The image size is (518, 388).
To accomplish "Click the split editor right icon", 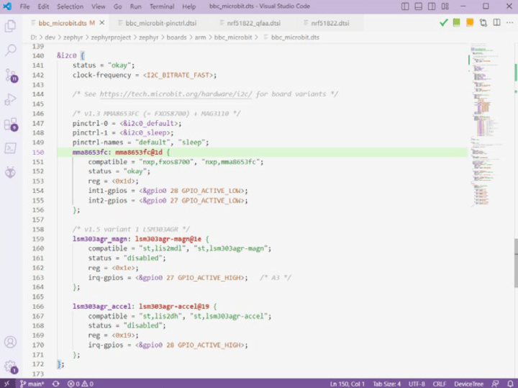I will pyautogui.click(x=496, y=22).
